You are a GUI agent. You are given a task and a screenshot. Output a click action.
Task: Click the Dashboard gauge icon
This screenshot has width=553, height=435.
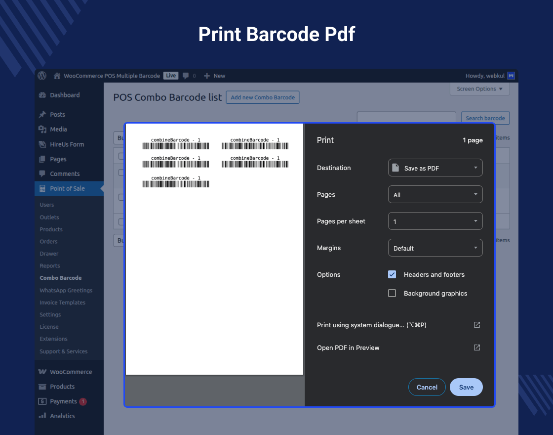[x=42, y=95]
